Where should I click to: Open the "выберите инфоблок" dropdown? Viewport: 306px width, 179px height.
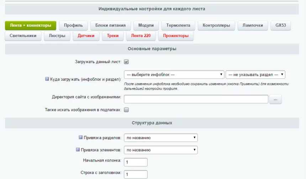tap(174, 75)
